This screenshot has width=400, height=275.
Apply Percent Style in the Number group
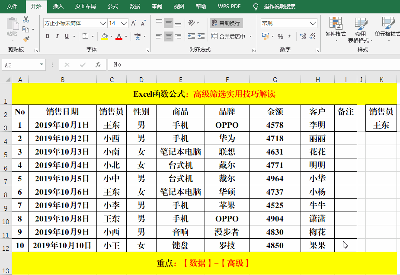pos(280,36)
